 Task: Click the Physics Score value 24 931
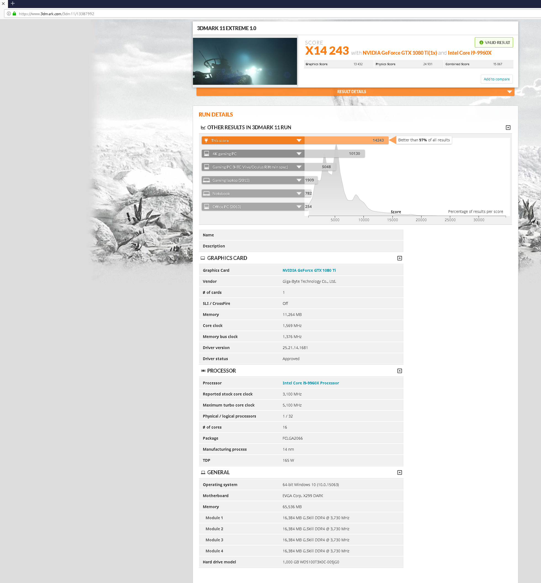click(427, 64)
